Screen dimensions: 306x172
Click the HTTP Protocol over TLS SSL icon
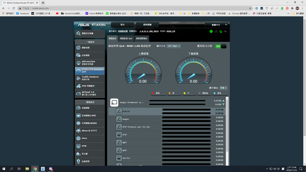[x=119, y=127]
